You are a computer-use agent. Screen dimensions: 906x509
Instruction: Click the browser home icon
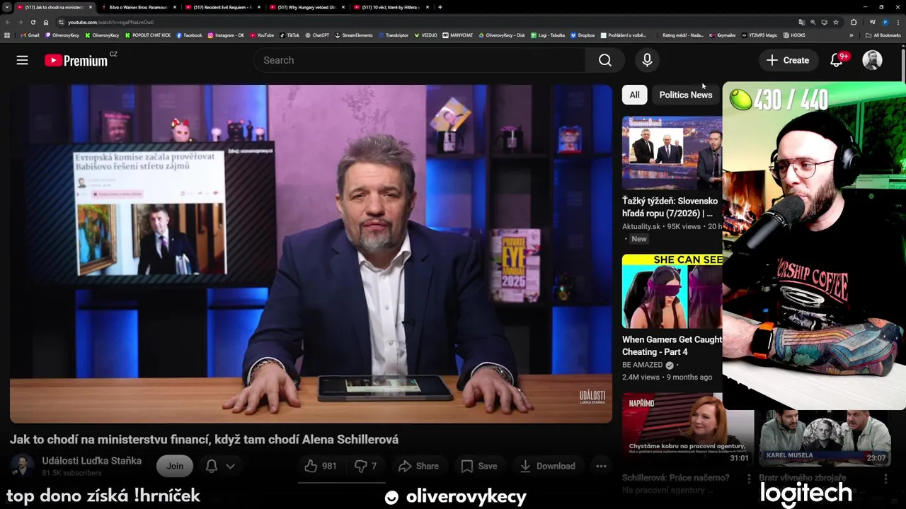point(46,22)
